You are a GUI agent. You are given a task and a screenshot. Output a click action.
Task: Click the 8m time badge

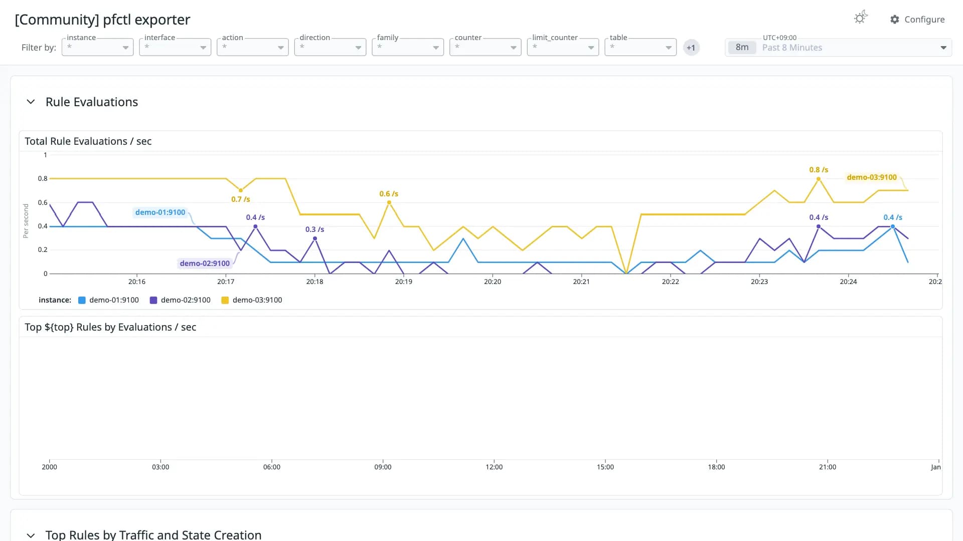tap(742, 48)
